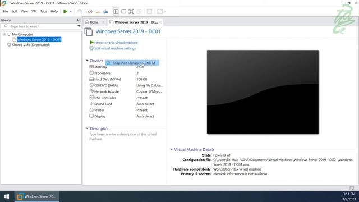Close the Windows Server 2019 tab
359x202 pixels.
coord(160,22)
